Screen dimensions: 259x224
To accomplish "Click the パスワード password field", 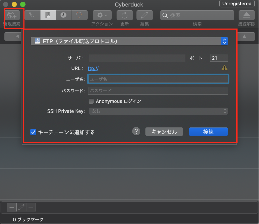I will (158, 91).
